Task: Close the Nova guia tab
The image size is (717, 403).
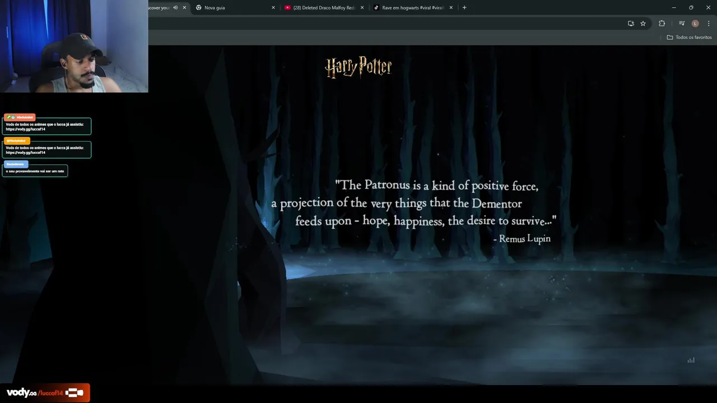Action: point(273,8)
